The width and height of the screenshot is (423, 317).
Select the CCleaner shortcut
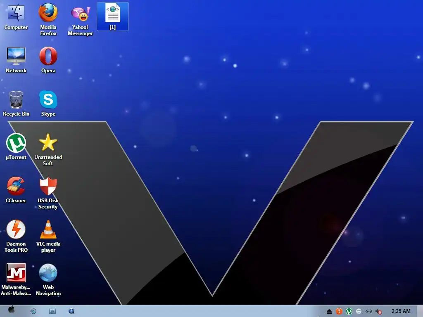[16, 190]
